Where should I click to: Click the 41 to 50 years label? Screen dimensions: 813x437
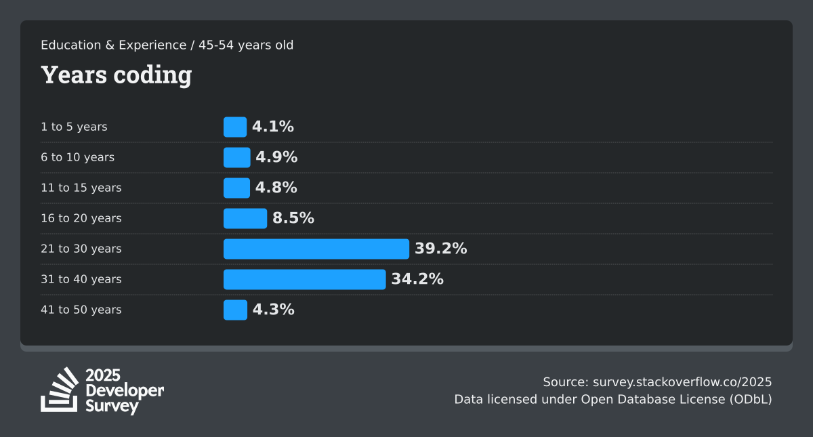81,310
